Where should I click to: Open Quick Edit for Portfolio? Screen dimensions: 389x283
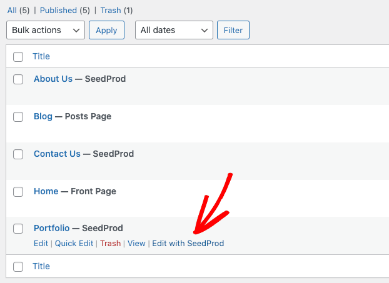point(74,244)
